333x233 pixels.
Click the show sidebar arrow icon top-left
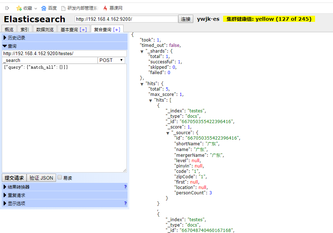pyautogui.click(x=7, y=8)
